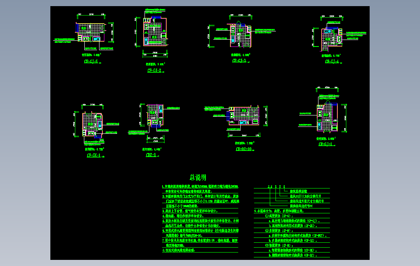Select the CF-GJ-4 kitchen floor plan
This screenshot has height=266, width=420.
pos(332,38)
